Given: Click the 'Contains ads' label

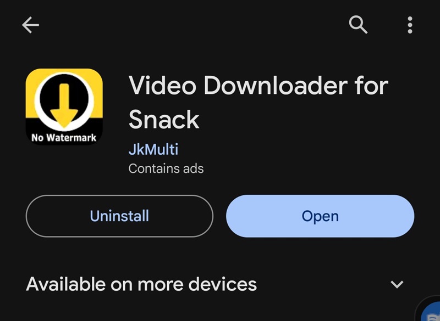Looking at the screenshot, I should [166, 168].
